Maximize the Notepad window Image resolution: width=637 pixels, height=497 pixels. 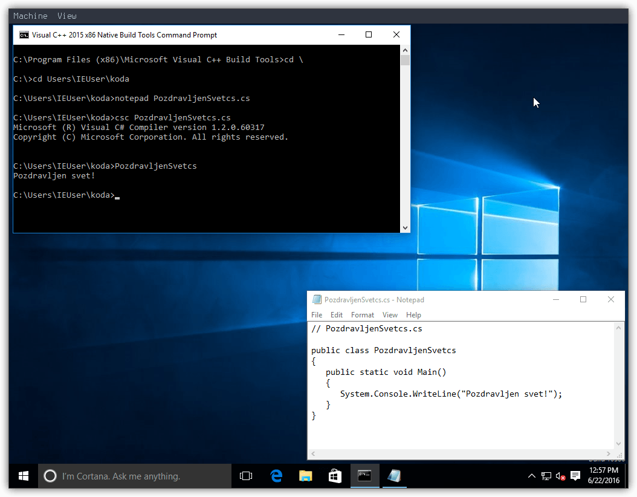583,299
